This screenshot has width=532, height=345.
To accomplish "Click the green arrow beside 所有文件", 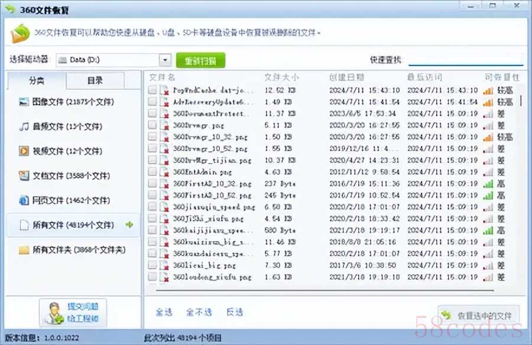I will click(129, 224).
